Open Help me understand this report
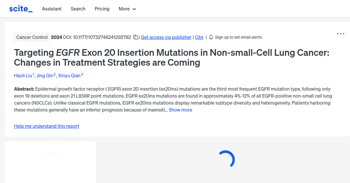Image resolution: width=350 pixels, height=183 pixels. coord(46,126)
